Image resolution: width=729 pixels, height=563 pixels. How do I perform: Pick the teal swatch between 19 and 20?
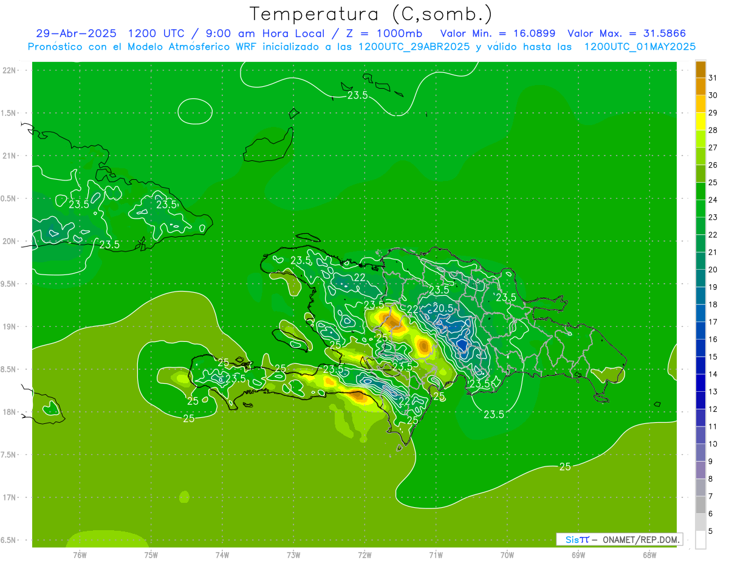pyautogui.click(x=700, y=279)
